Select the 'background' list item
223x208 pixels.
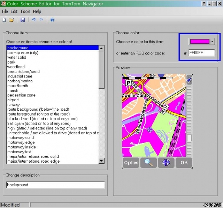click(x=53, y=48)
